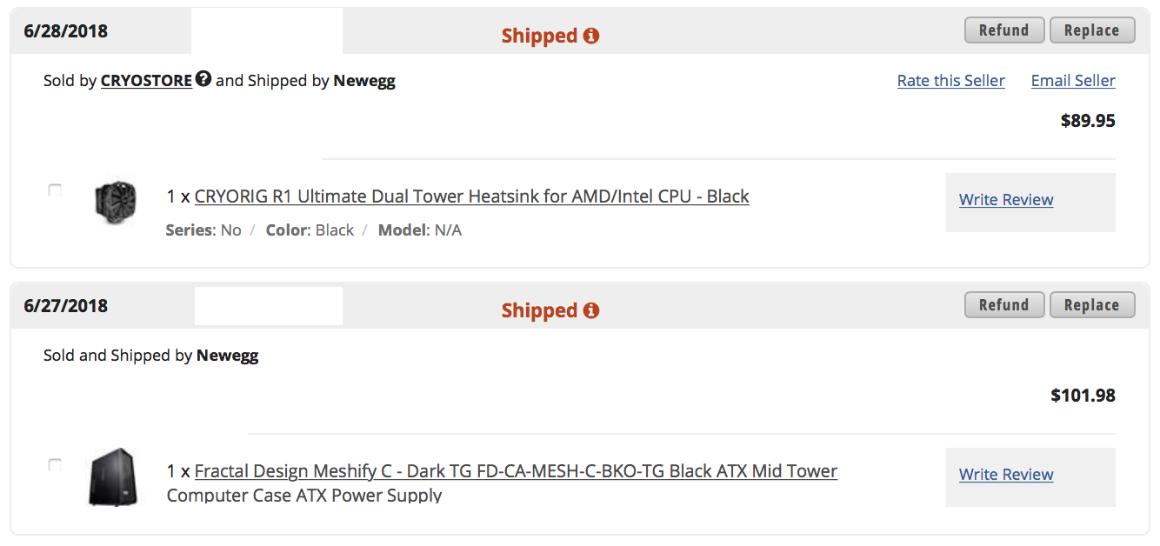Write Review for the Fractal Design case
The image size is (1160, 546).
(x=1006, y=475)
